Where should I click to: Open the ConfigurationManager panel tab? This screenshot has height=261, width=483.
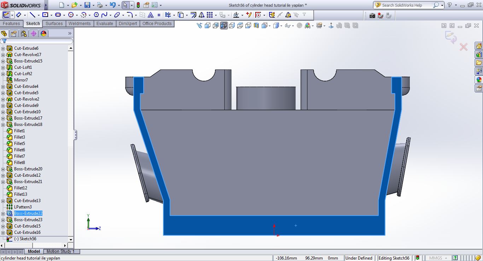point(24,34)
